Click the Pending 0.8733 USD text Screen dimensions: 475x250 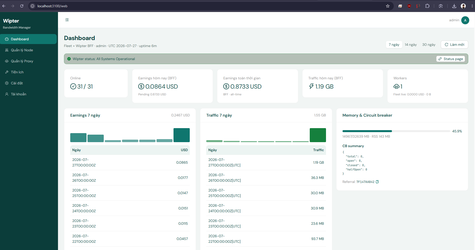point(152,94)
